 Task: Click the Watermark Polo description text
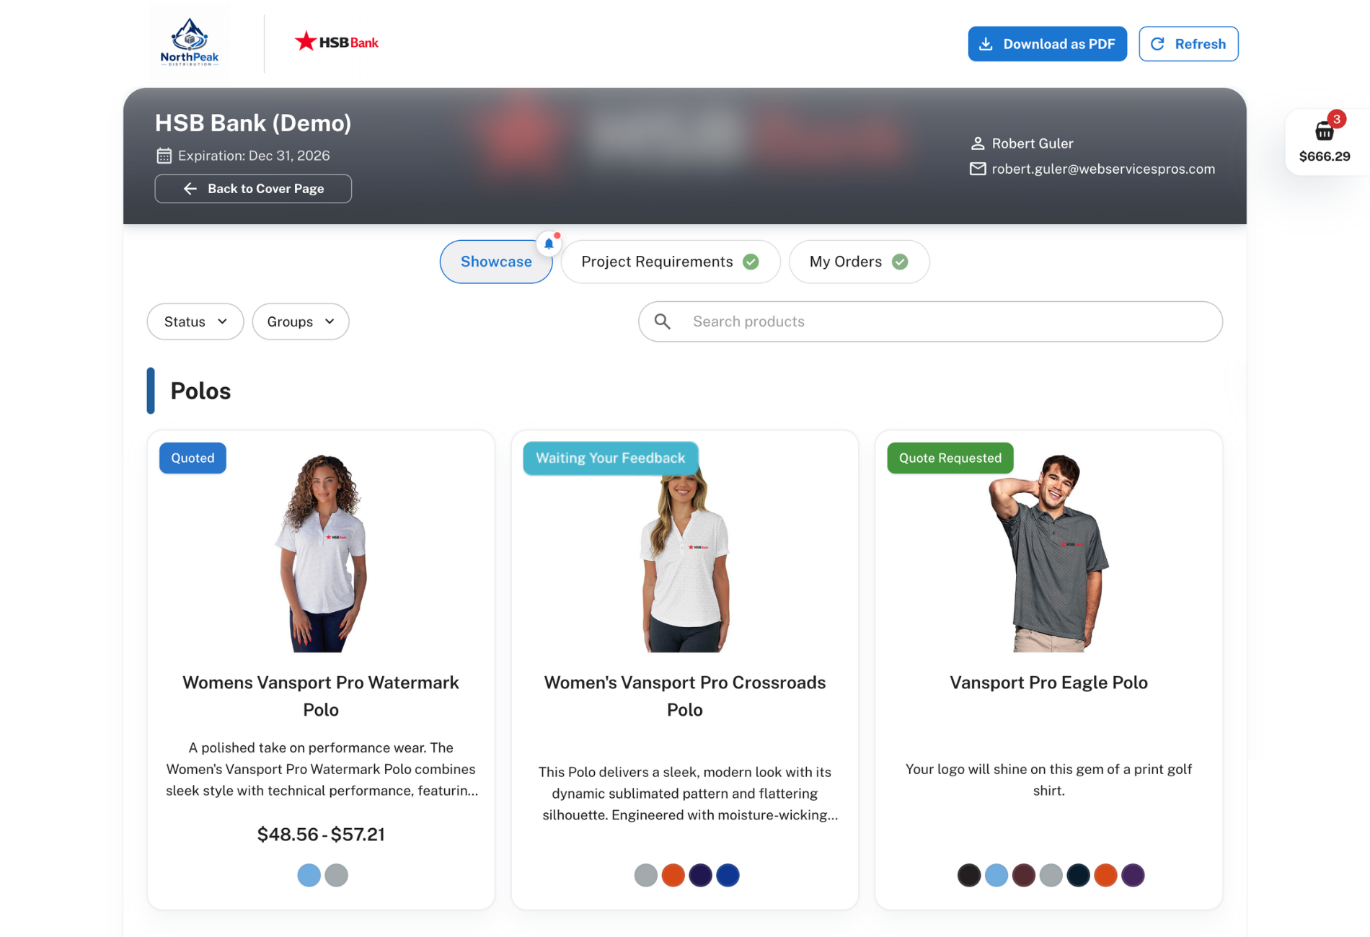(x=321, y=769)
